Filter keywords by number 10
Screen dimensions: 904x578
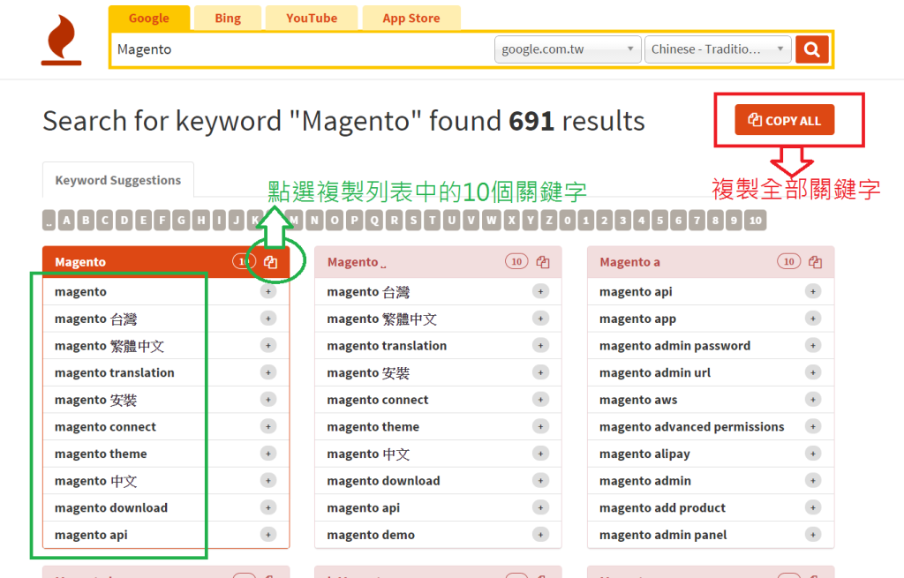[754, 220]
